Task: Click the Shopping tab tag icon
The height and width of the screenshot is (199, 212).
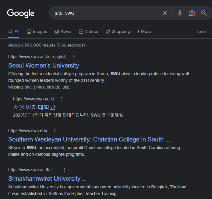Action: tap(108, 32)
